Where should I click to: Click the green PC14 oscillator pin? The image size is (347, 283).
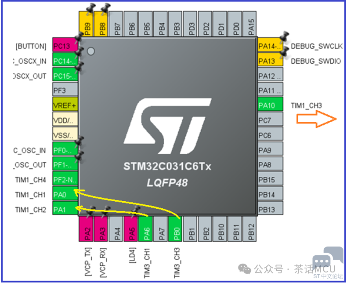point(65,60)
